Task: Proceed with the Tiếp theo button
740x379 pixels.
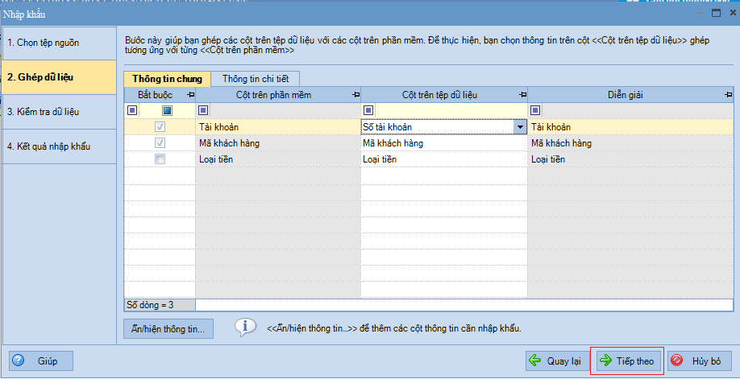Action: coord(627,361)
